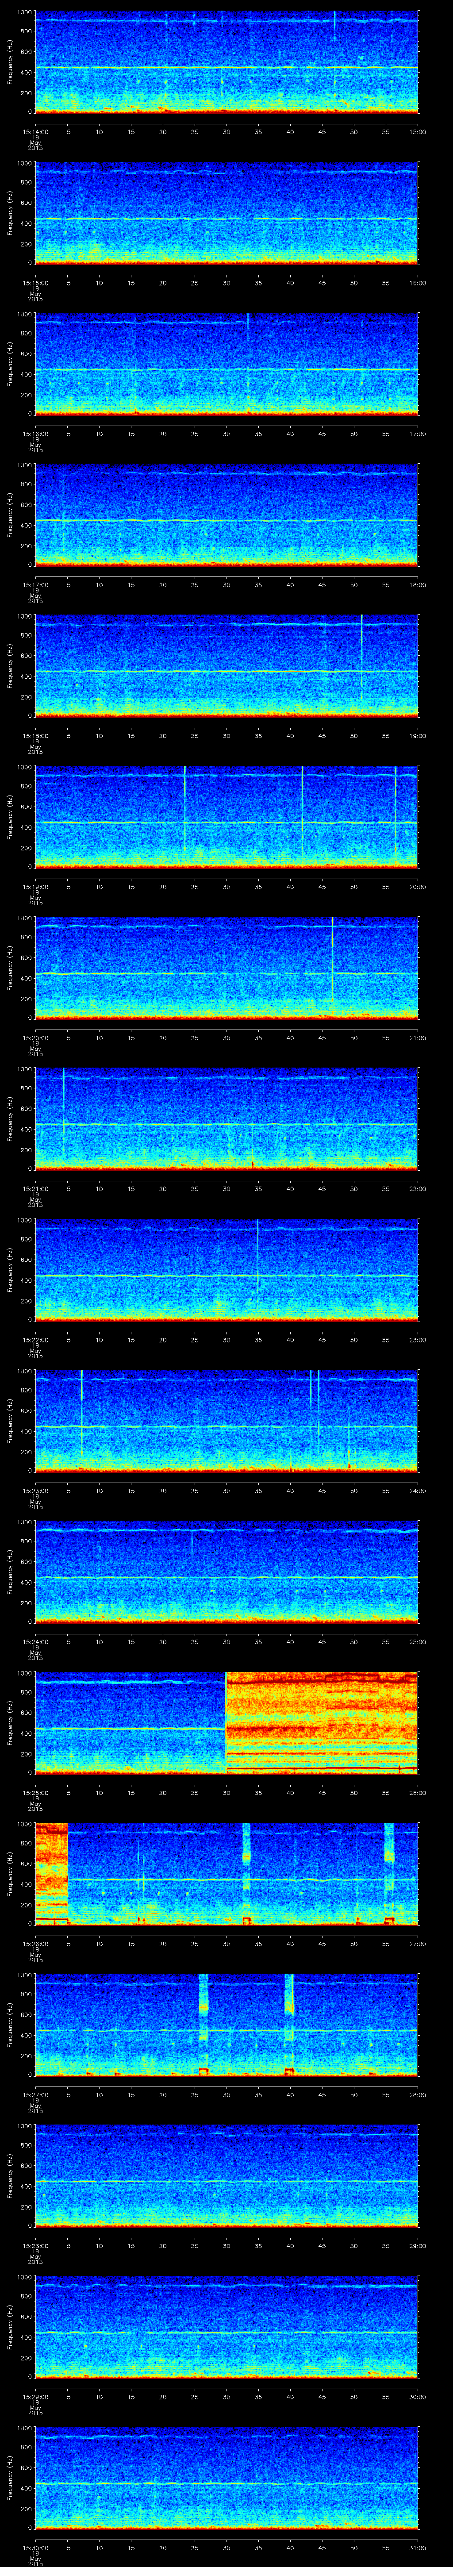Click the 15:21:00 start time label
Image resolution: width=453 pixels, height=2567 pixels.
click(x=35, y=1189)
